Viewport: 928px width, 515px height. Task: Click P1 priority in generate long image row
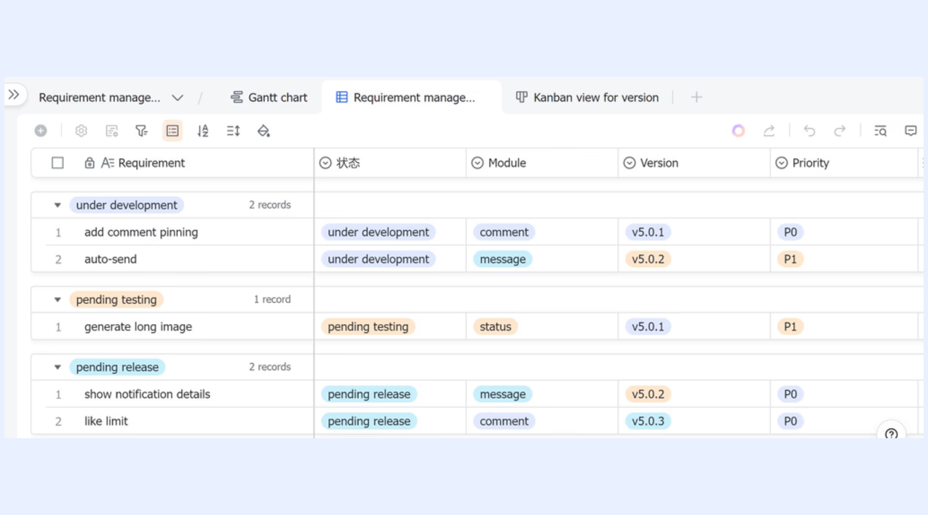point(791,327)
